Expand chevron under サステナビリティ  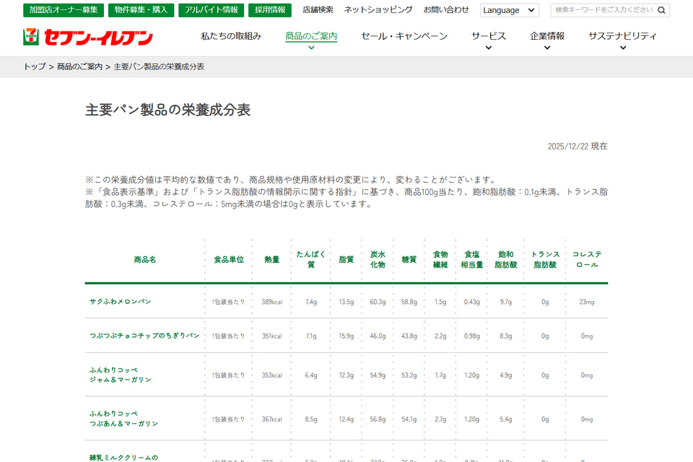coord(623,48)
